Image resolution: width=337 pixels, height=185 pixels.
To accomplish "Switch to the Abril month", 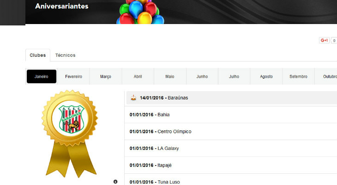I will point(138,77).
